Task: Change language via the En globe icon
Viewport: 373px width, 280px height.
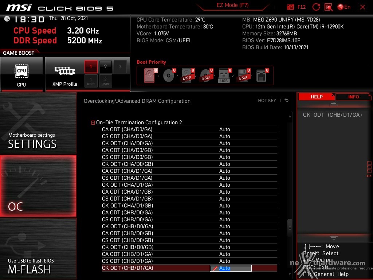Action: click(344, 7)
